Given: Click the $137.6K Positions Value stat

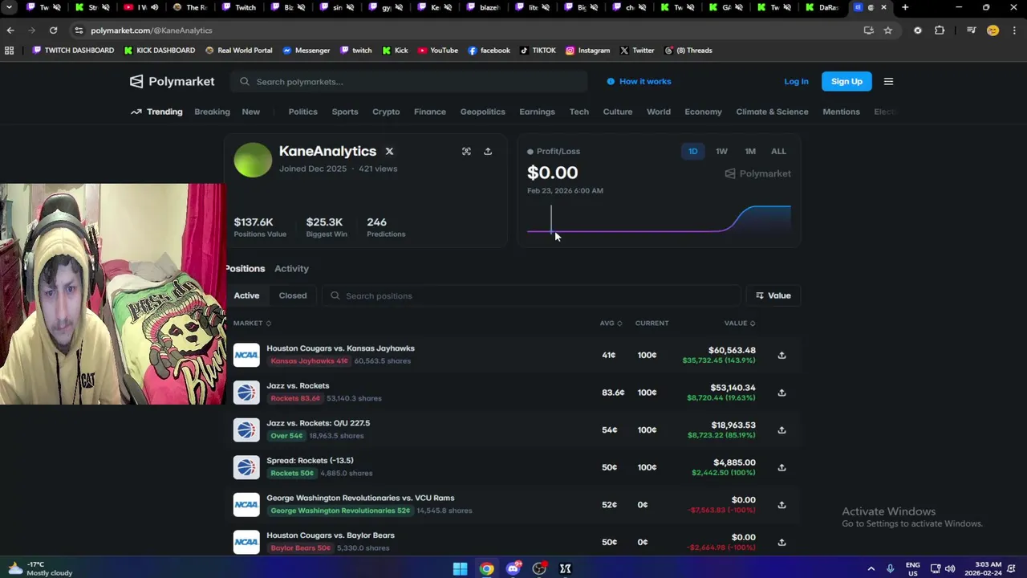Looking at the screenshot, I should coord(260,227).
